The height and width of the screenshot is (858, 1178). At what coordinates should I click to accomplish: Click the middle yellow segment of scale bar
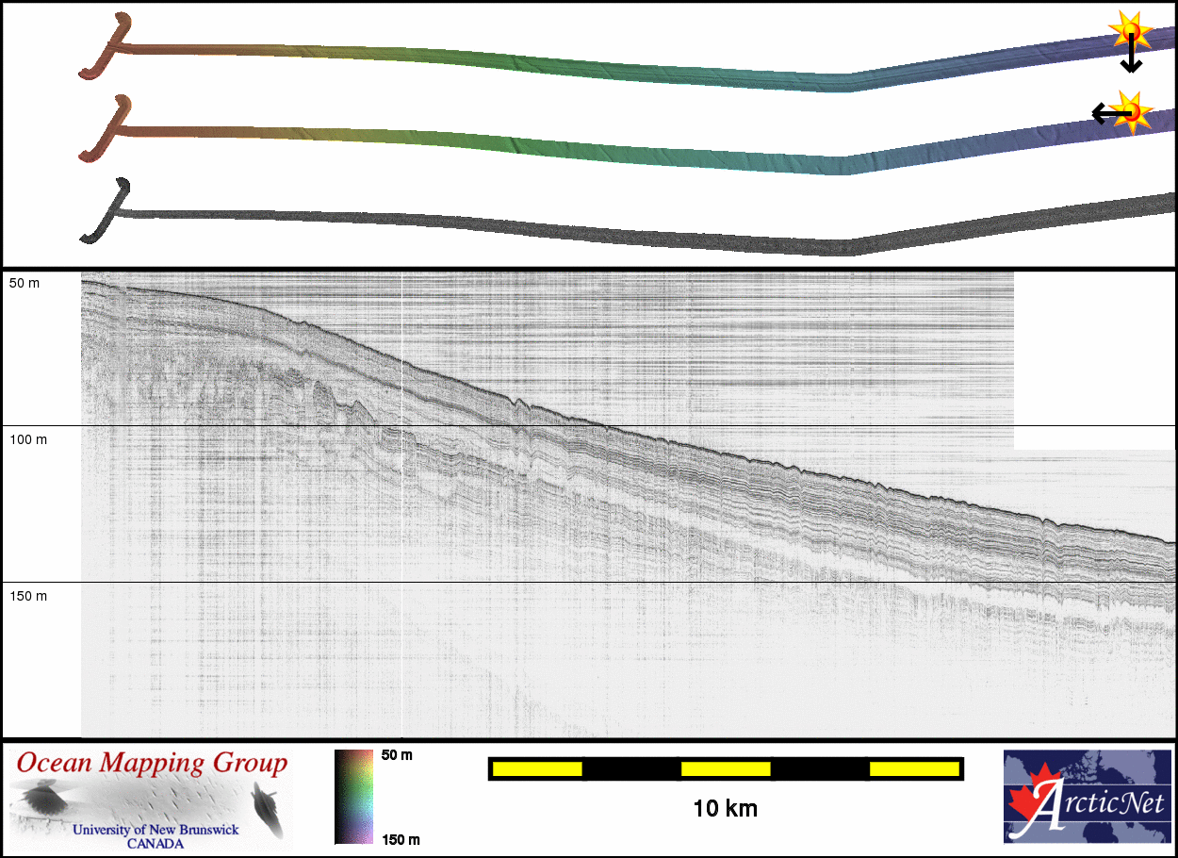[726, 769]
